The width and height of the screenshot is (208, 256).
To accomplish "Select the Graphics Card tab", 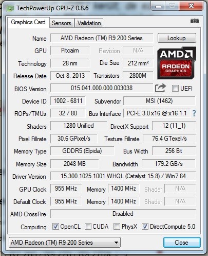I will 28,22.
